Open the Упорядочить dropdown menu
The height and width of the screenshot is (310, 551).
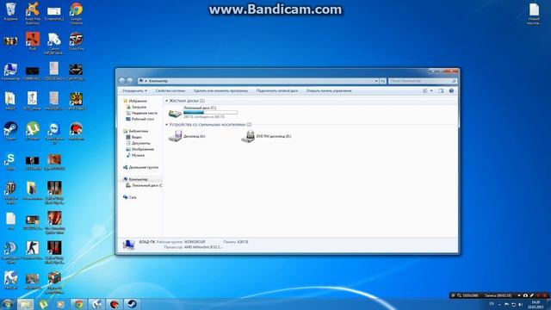[134, 90]
